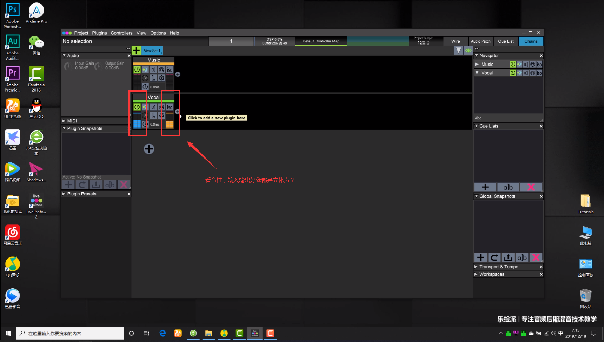
Task: Open LiveProfessor icon in Windows taskbar
Action: [x=255, y=333]
